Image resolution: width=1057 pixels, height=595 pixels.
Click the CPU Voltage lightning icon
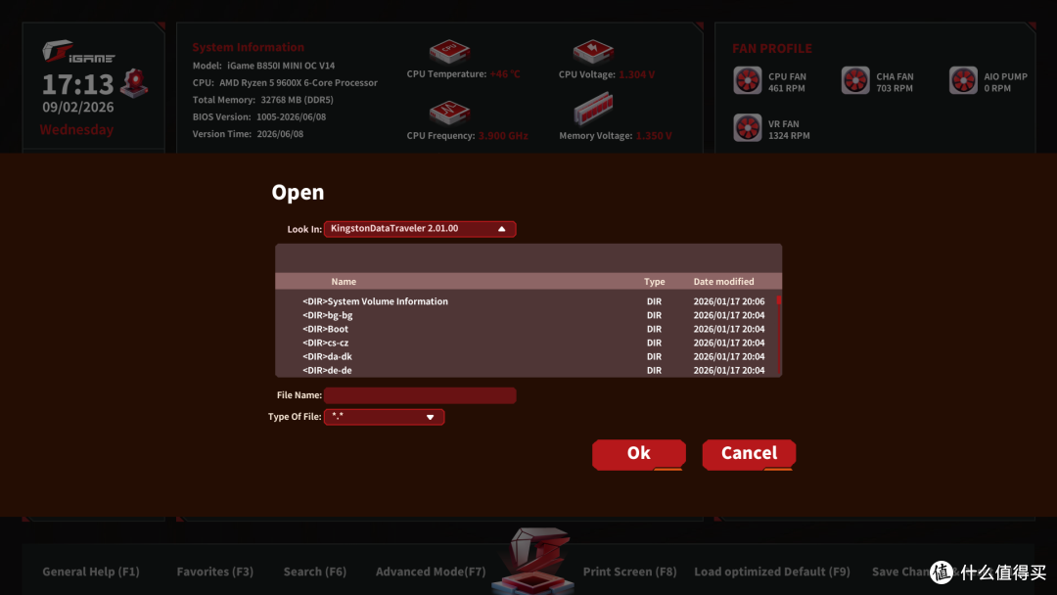point(593,51)
